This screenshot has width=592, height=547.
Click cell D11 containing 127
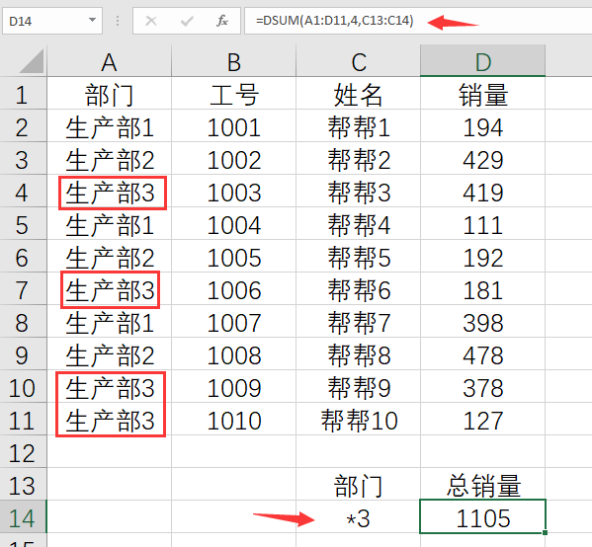[483, 419]
